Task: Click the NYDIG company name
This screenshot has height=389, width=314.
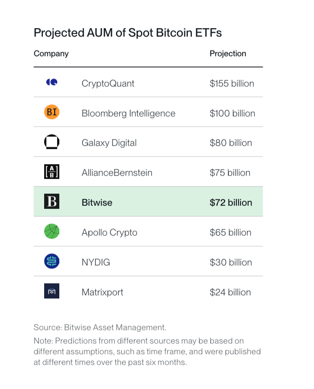Action: pos(95,262)
